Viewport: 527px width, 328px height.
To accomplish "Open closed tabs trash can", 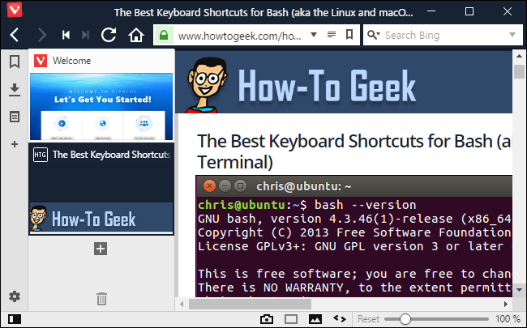I will [101, 299].
